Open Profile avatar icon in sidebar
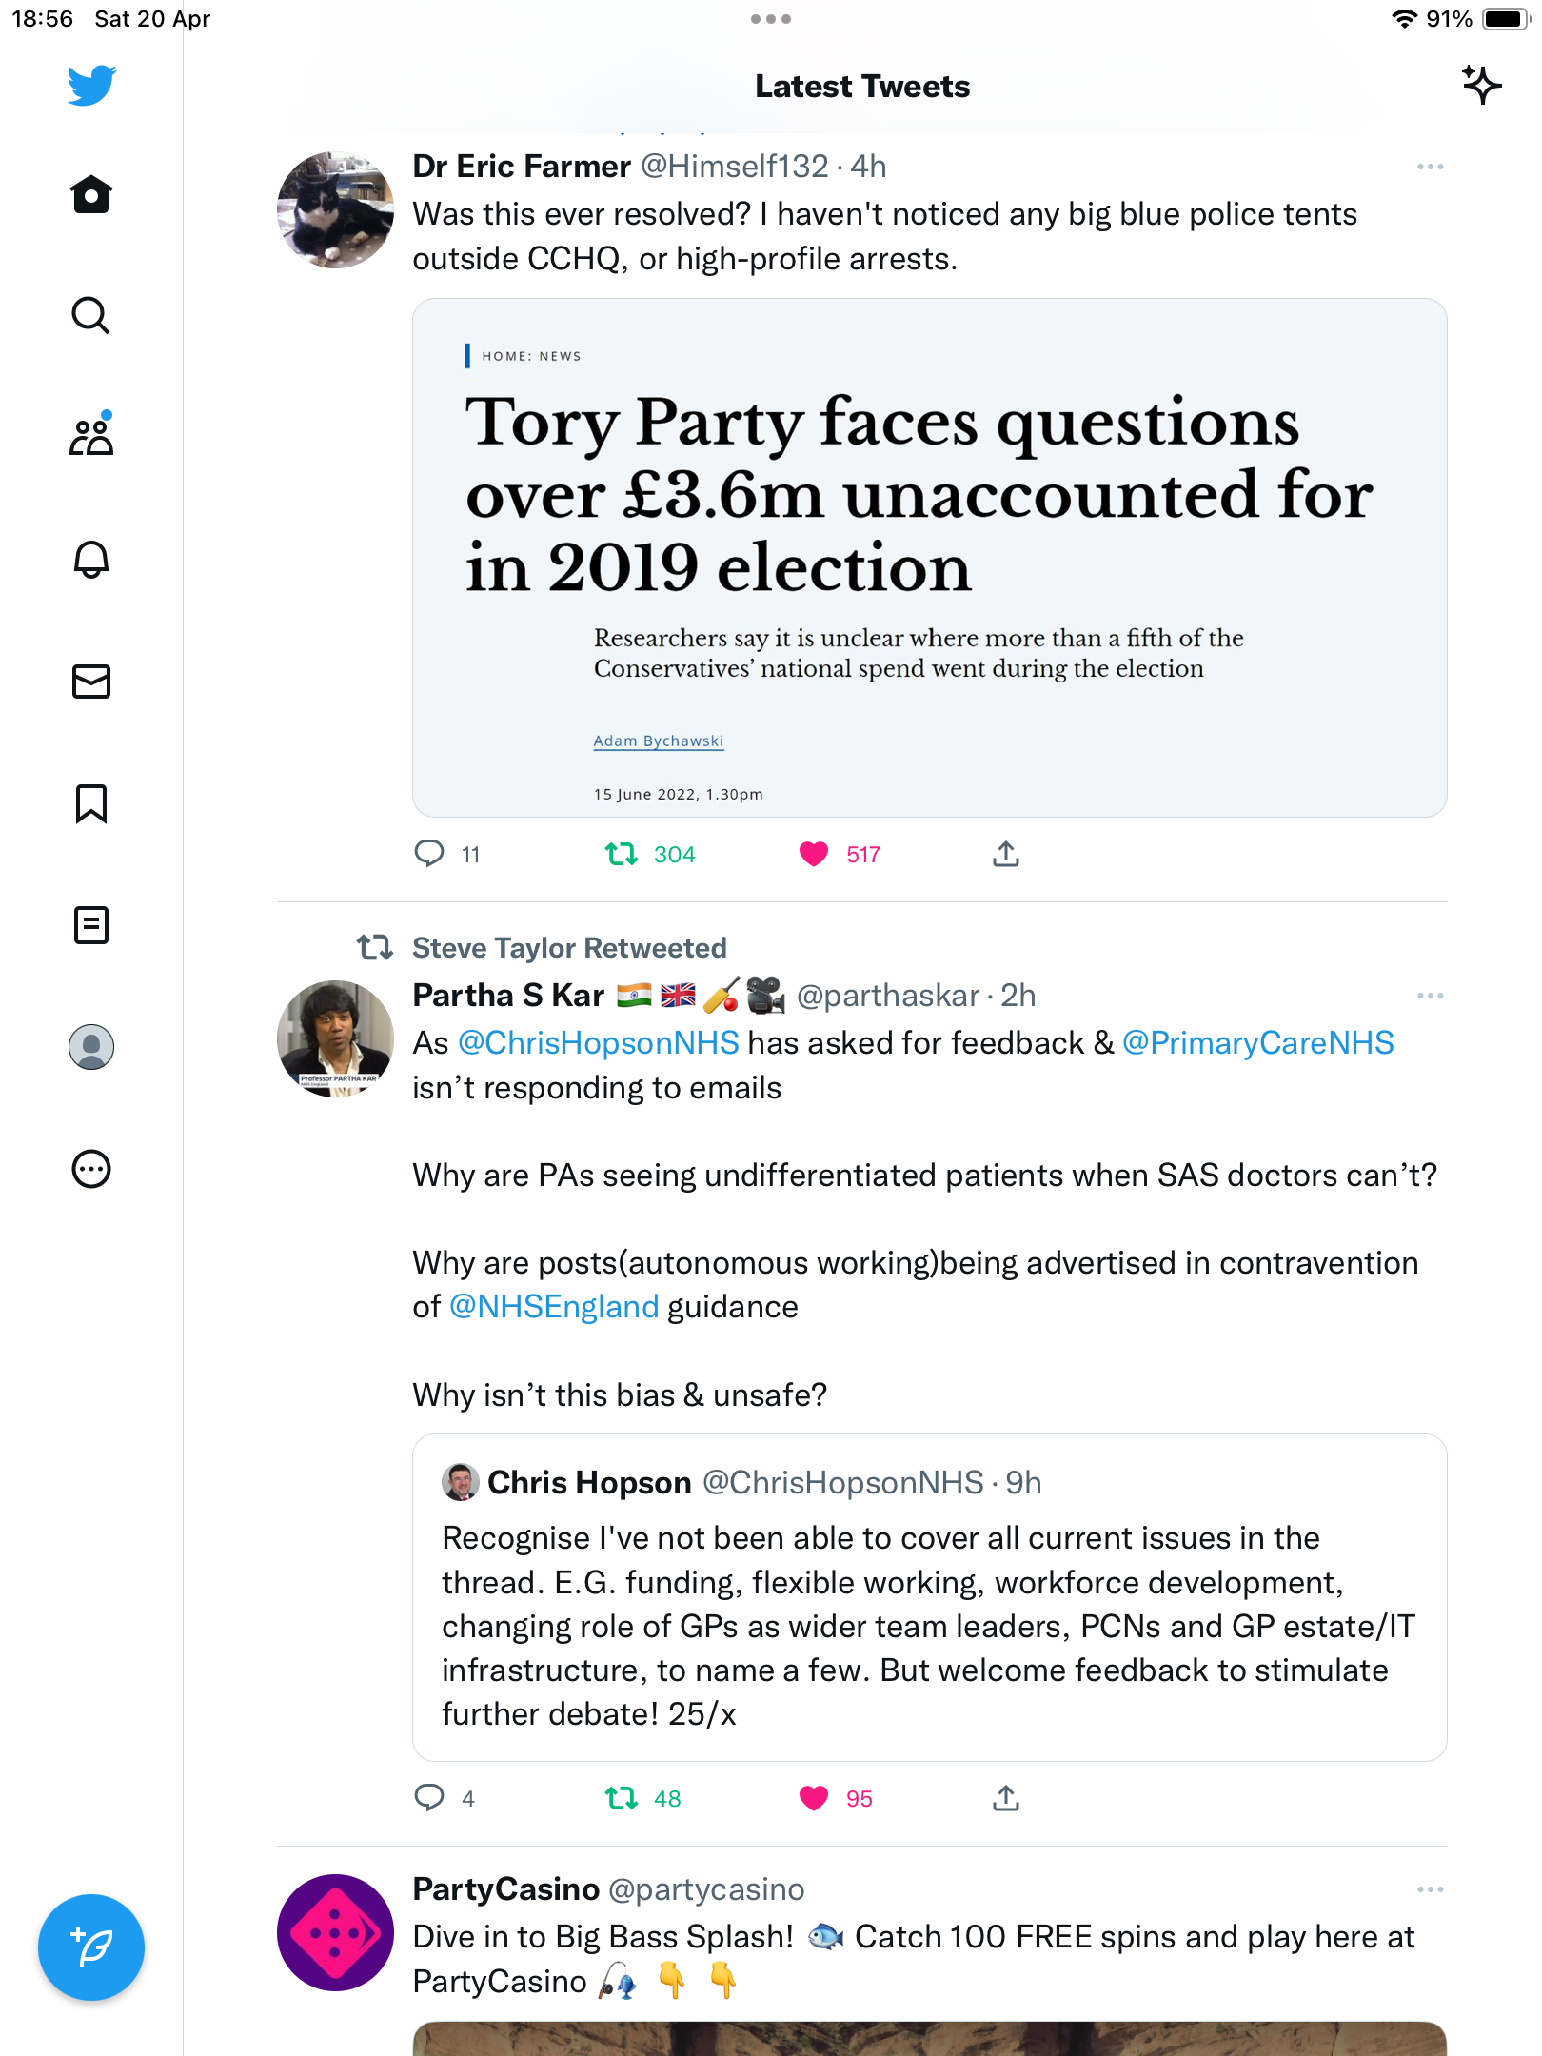The image size is (1542, 2056). (x=91, y=1047)
